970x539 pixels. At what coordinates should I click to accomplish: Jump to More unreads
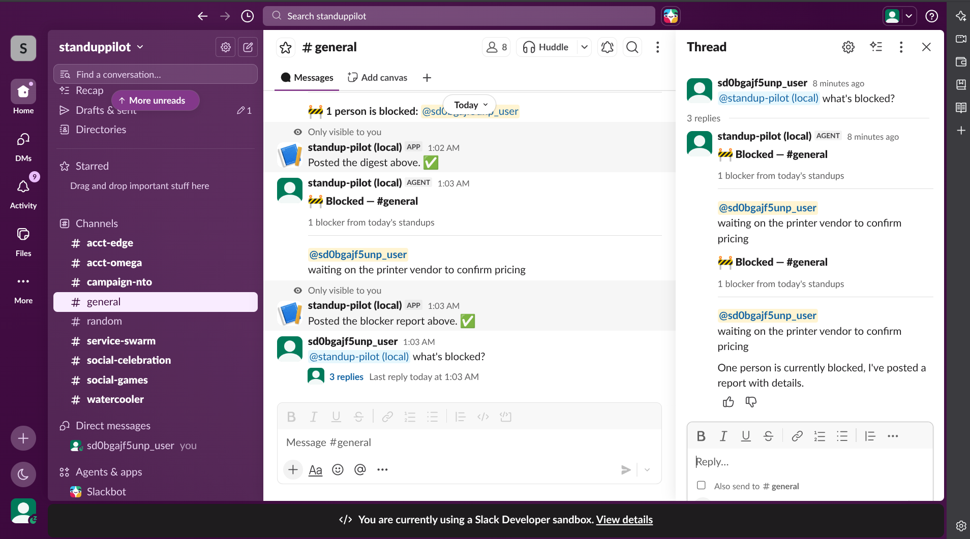(155, 101)
